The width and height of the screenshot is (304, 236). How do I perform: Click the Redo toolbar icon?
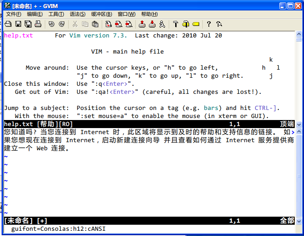pyautogui.click(x=62, y=24)
